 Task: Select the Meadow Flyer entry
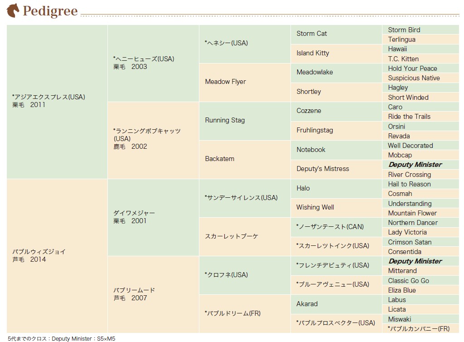click(245, 82)
